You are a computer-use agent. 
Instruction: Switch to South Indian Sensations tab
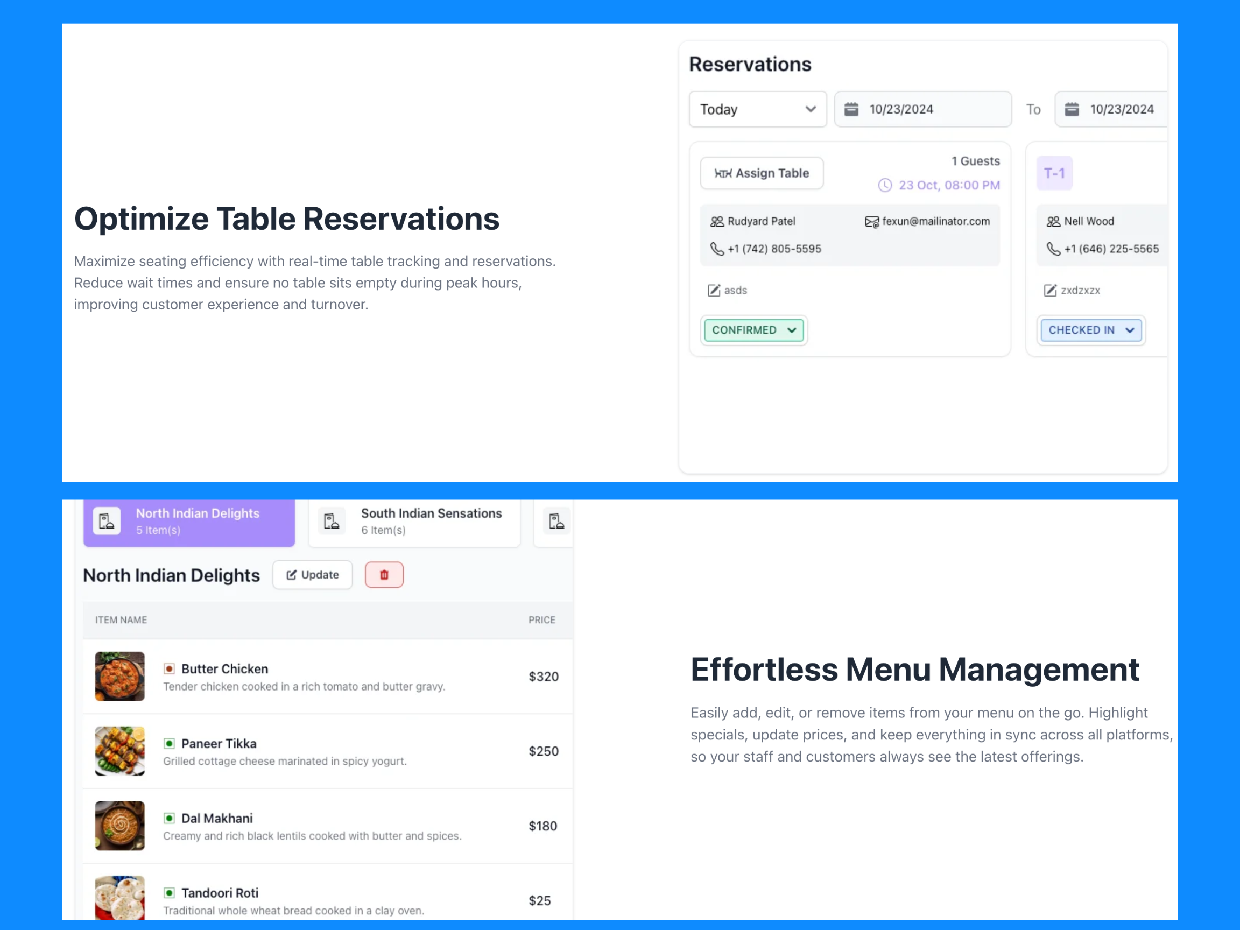click(414, 522)
